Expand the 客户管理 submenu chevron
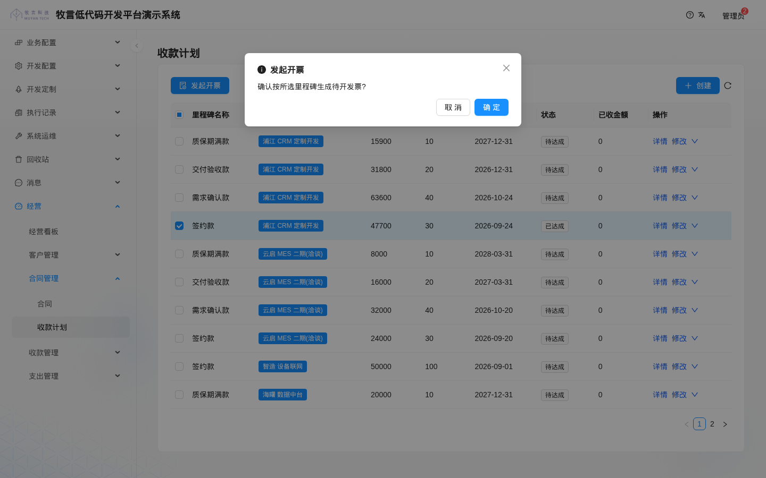The height and width of the screenshot is (478, 766). pos(118,255)
